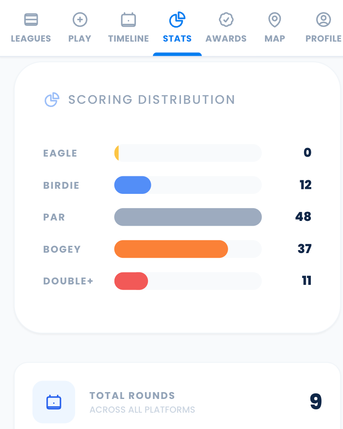Click the Double+ red bar
343x429 pixels.
[131, 281]
